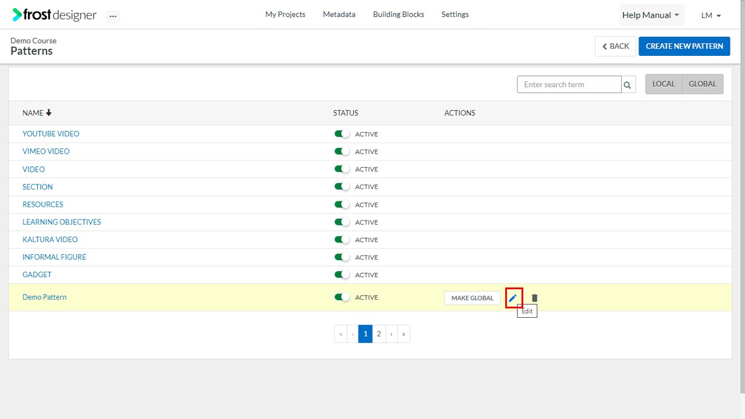Open the ellipsis menu beside the logo
Viewport: 745px width, 419px height.
point(113,16)
